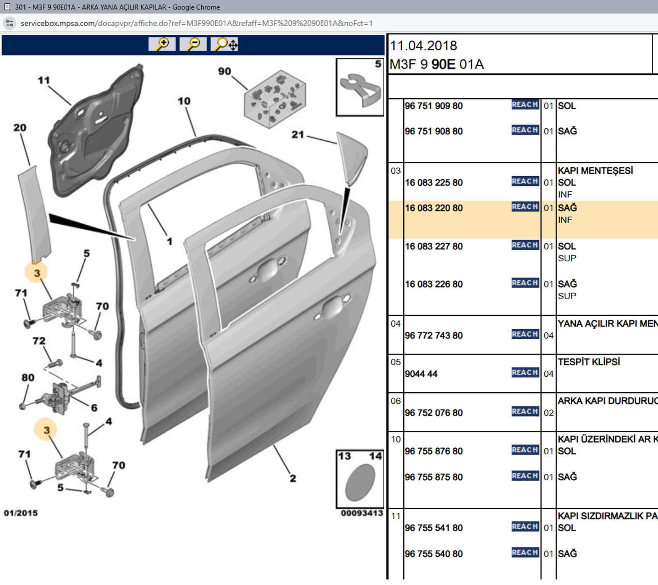Click the zoom in magnifier icon
This screenshot has height=585, width=658.
coord(162,44)
